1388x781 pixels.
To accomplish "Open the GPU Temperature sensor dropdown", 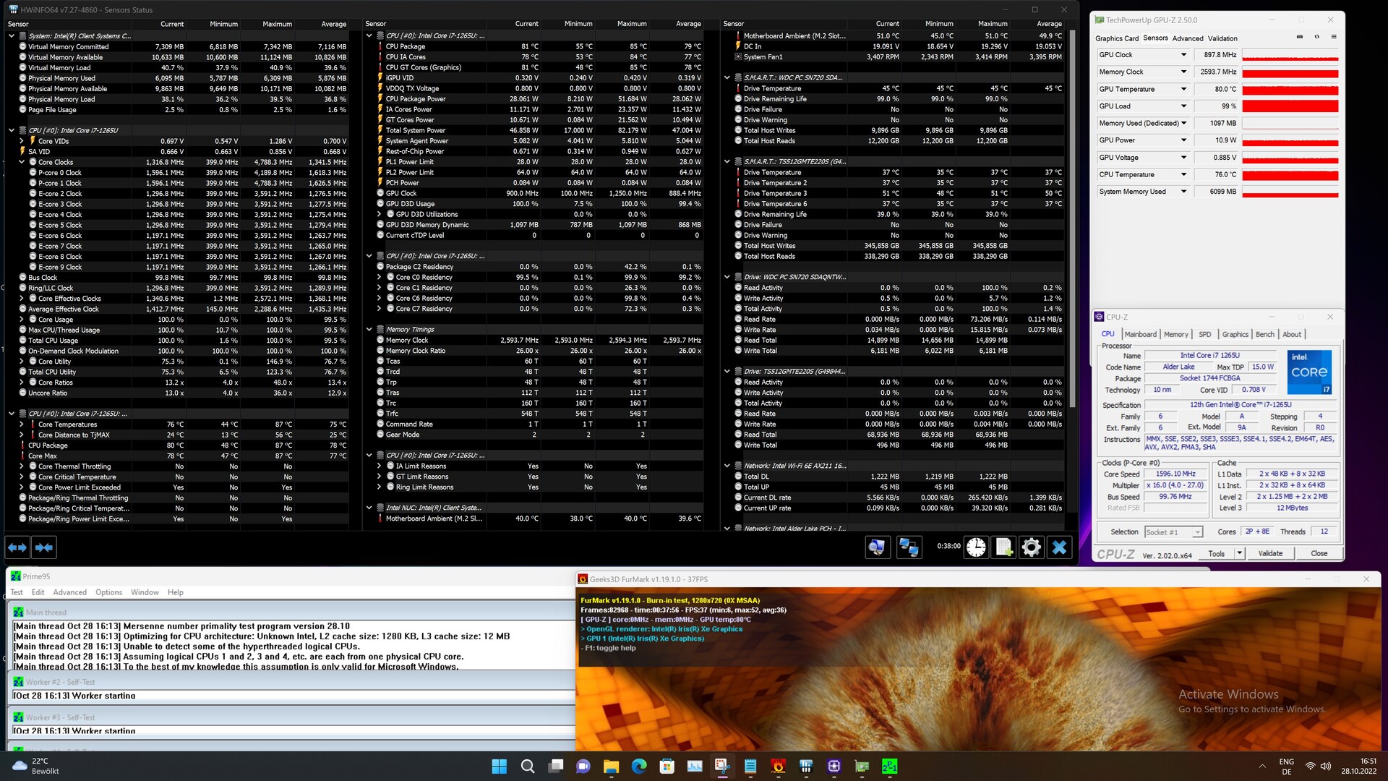I will click(1183, 89).
